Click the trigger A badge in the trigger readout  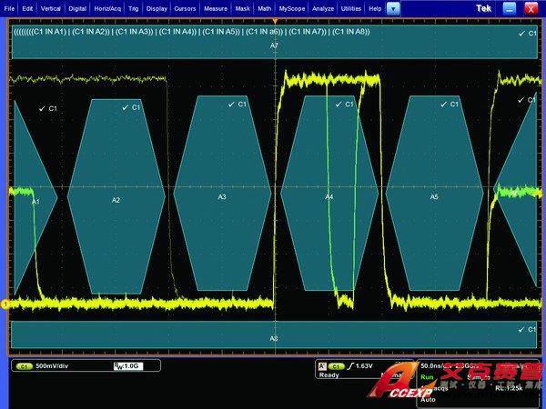[322, 365]
